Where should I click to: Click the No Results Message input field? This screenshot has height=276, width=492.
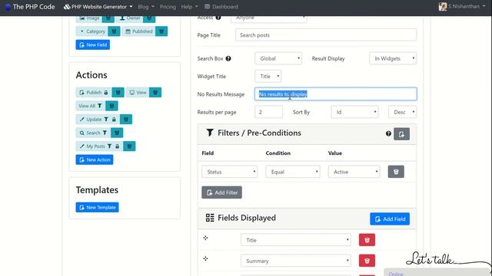tap(336, 94)
